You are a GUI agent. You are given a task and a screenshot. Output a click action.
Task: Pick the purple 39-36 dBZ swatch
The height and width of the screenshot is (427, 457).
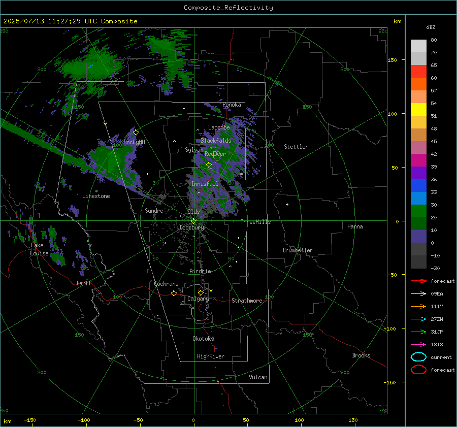pyautogui.click(x=418, y=173)
